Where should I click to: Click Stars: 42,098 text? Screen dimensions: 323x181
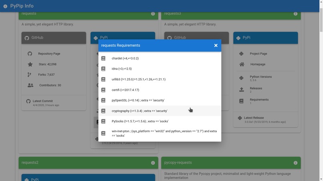48,64
